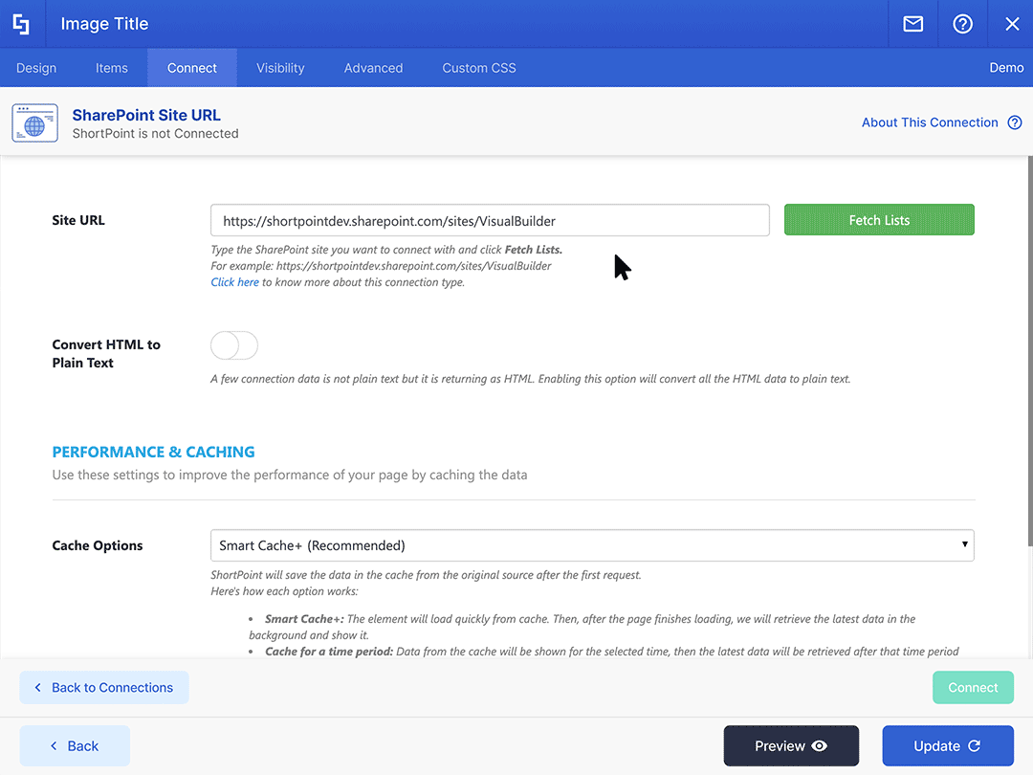This screenshot has width=1033, height=775.
Task: Open the Click here link about connections
Action: pyautogui.click(x=234, y=281)
